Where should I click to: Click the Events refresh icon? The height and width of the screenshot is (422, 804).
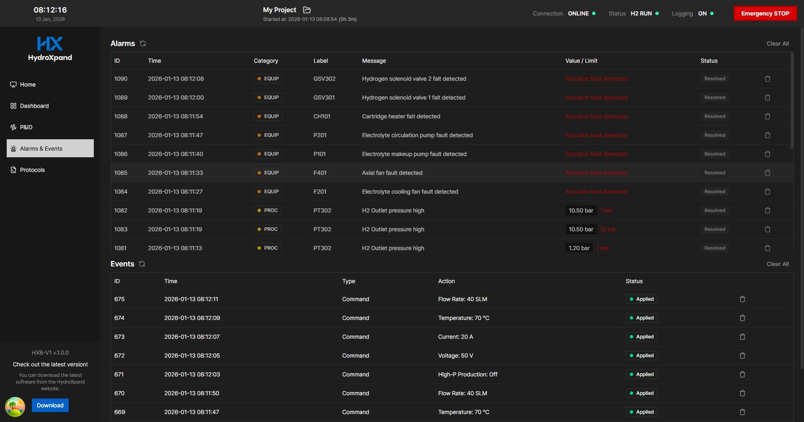pyautogui.click(x=142, y=264)
